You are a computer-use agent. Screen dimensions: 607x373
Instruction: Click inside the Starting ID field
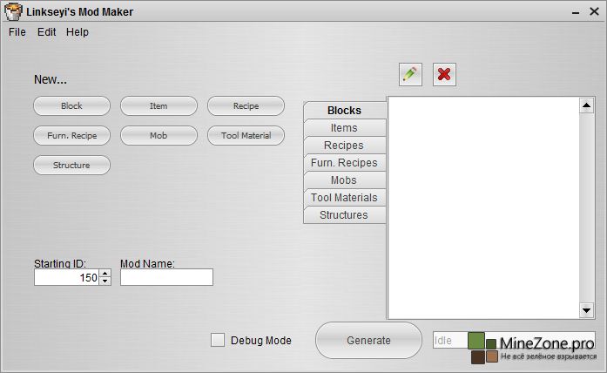click(x=66, y=277)
